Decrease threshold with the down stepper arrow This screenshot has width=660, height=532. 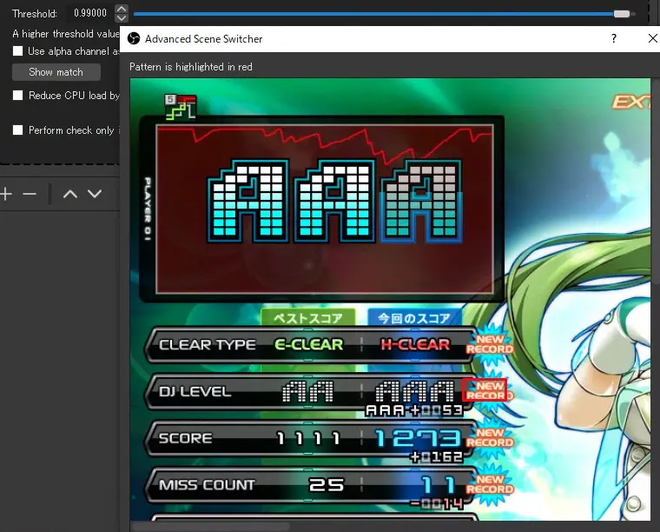pos(122,18)
